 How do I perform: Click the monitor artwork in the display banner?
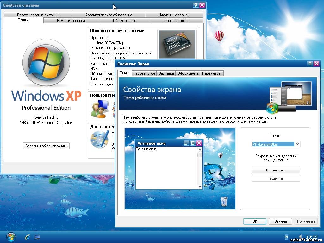point(290,97)
